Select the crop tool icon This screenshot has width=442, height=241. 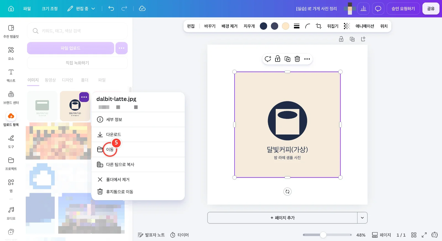point(319,26)
